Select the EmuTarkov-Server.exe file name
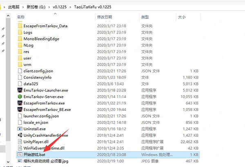This screenshot has height=167, width=245. coord(43,96)
